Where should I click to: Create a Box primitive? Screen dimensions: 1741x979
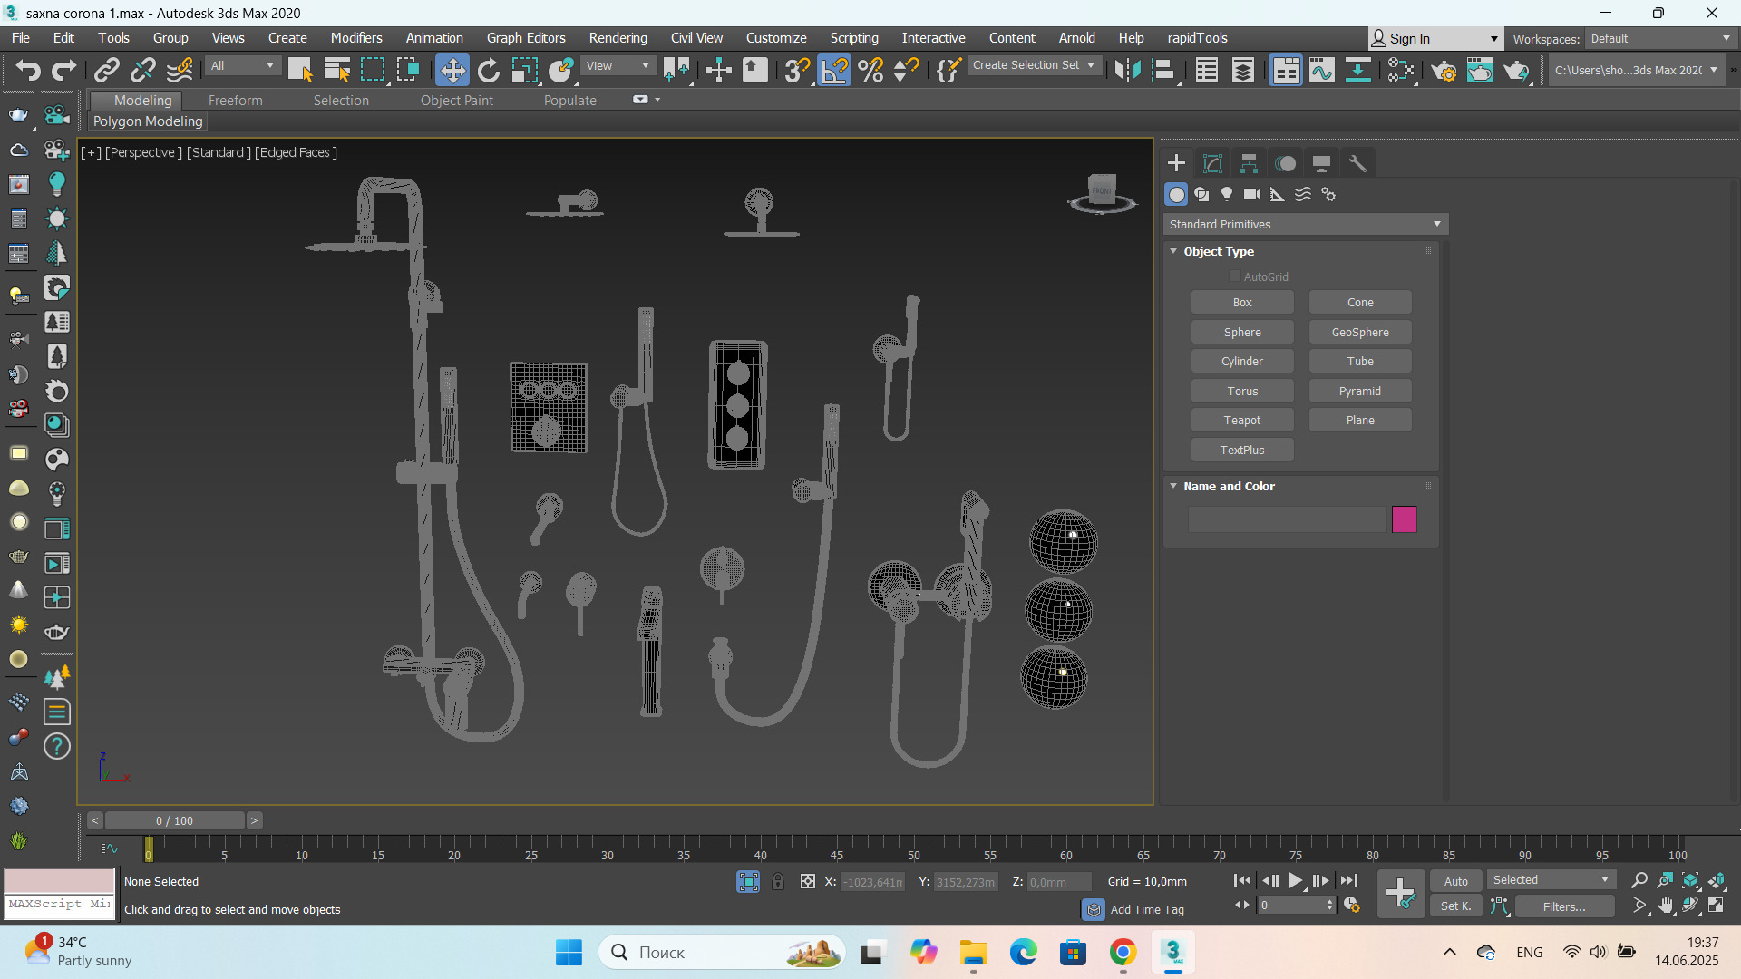pos(1242,303)
